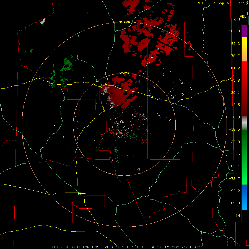Click the [KT] units label
Viewport: 249px width, 249px height.
[236, 19]
